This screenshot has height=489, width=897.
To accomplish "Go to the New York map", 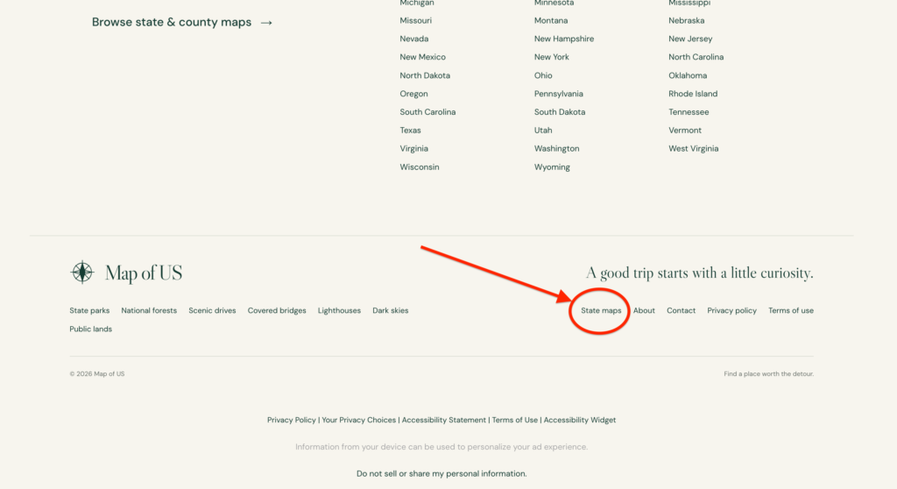I will (552, 57).
